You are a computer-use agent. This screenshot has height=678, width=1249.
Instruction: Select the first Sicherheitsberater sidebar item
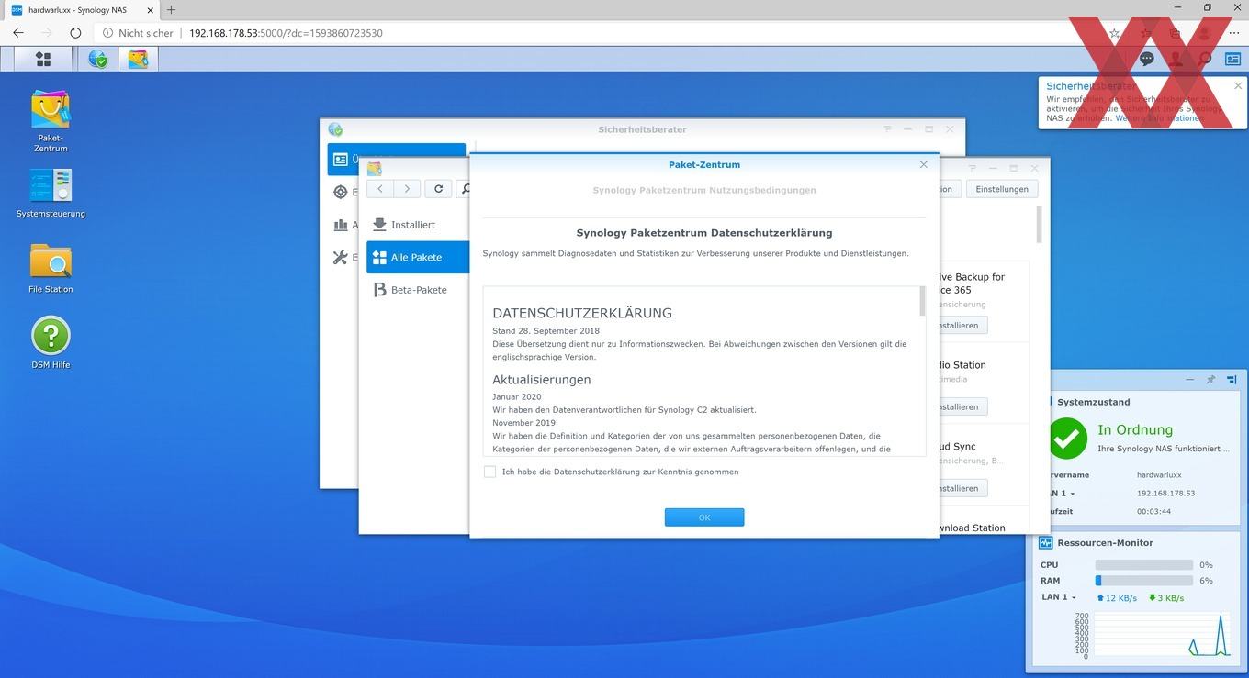pos(397,159)
